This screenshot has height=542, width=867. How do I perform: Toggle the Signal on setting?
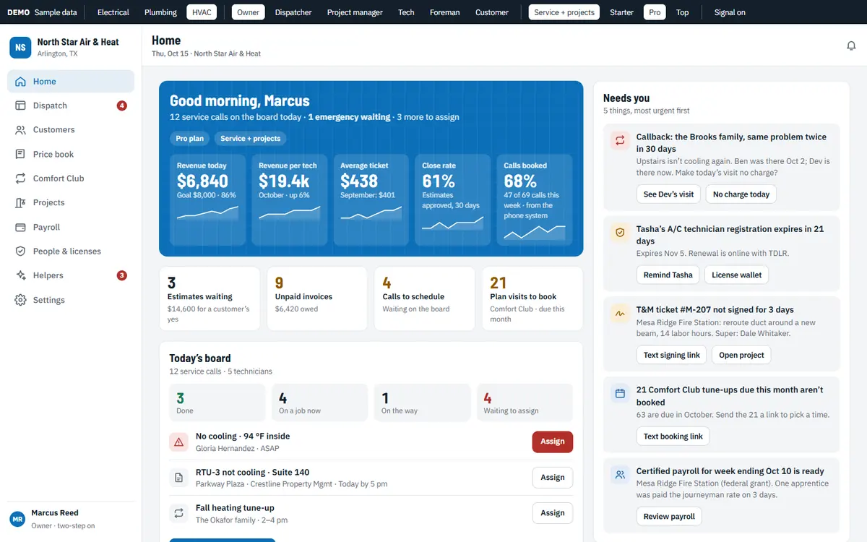click(x=730, y=12)
